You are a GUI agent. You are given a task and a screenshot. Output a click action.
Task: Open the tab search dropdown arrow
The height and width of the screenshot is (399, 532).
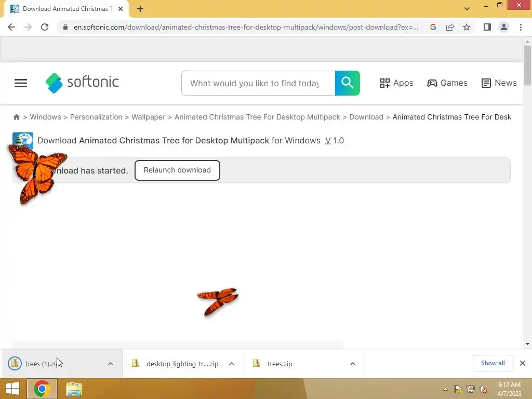pos(467,9)
